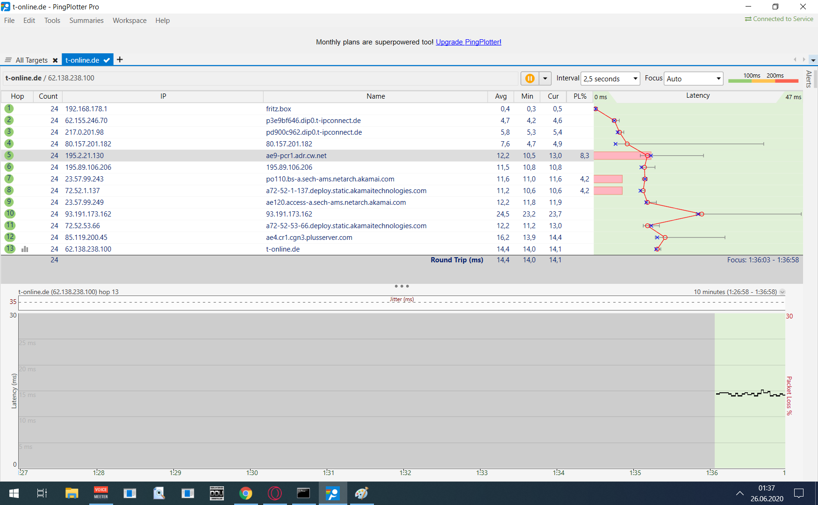Click the target address field t-online.de
Viewport: 818px width, 505px height.
point(261,78)
